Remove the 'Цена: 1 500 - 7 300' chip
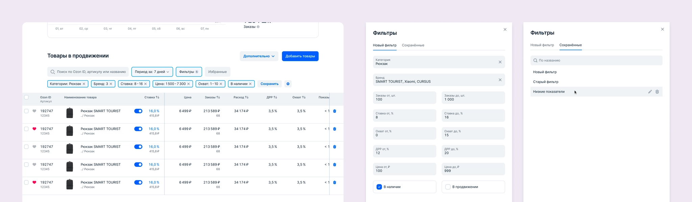692x202 pixels. (189, 84)
